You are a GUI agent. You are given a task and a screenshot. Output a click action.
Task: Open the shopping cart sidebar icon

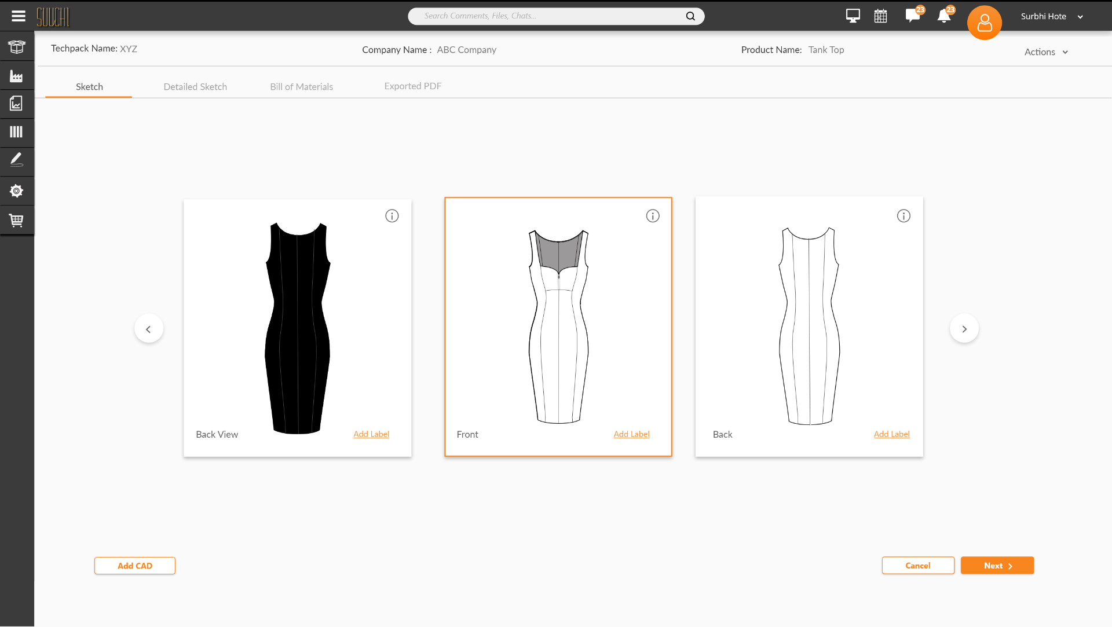click(16, 221)
